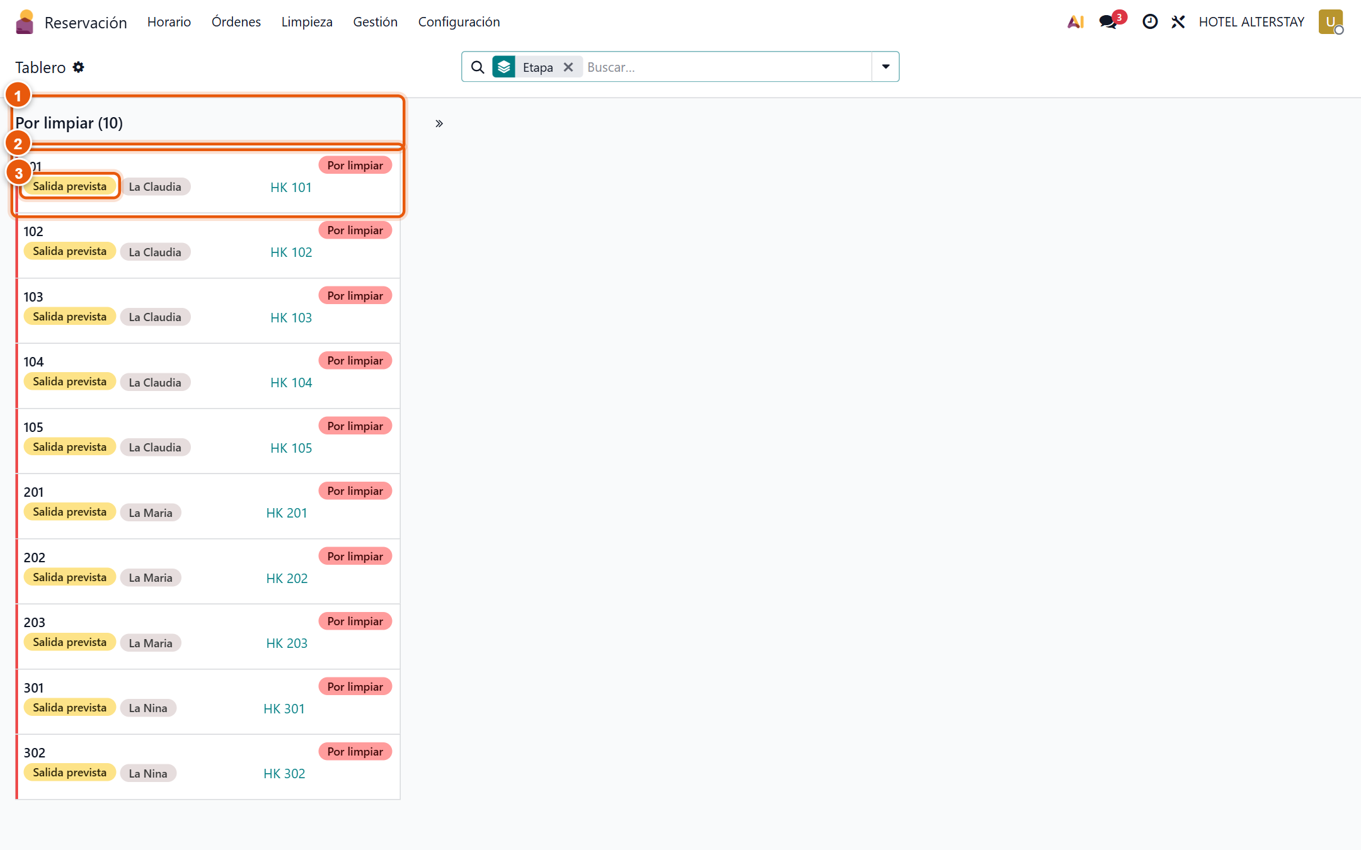Open the Configuración menu
Viewport: 1361px width, 850px height.
click(x=459, y=22)
